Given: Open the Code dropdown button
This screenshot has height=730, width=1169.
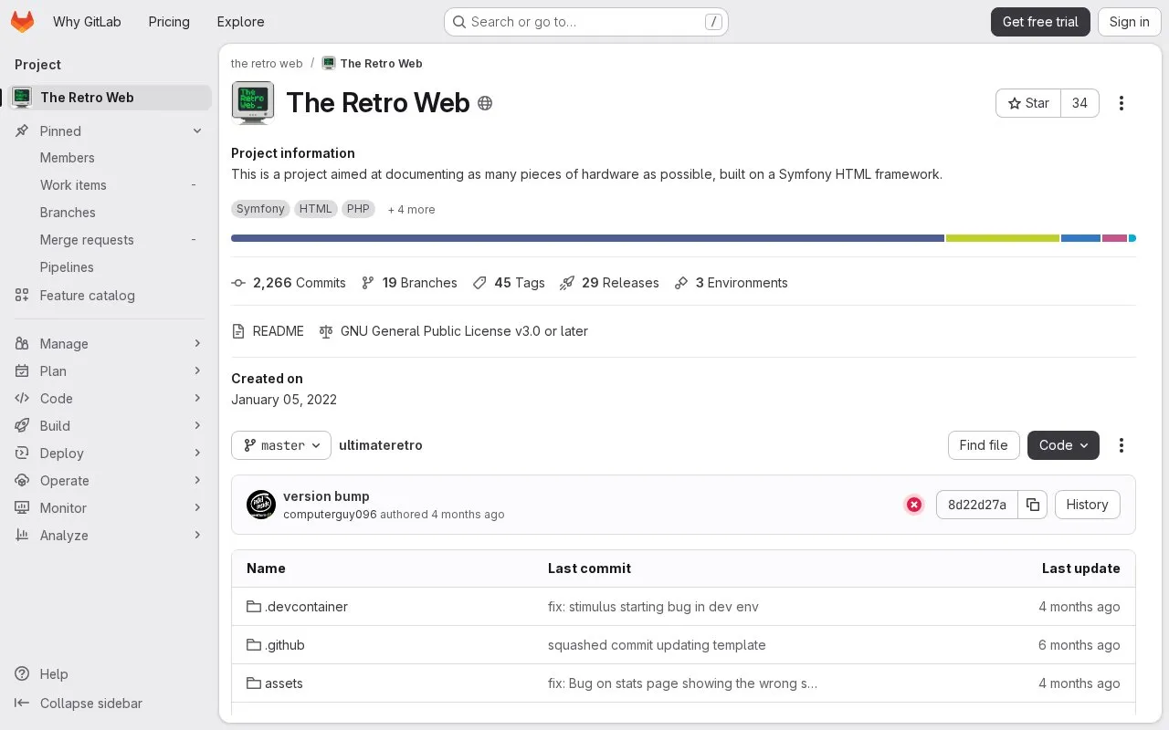Looking at the screenshot, I should point(1063,445).
